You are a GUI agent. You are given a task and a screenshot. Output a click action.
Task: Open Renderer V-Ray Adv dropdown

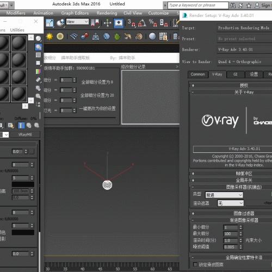[x=244, y=50]
